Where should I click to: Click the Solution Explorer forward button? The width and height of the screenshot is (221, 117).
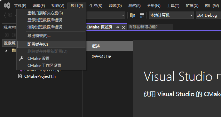[x=14, y=35]
